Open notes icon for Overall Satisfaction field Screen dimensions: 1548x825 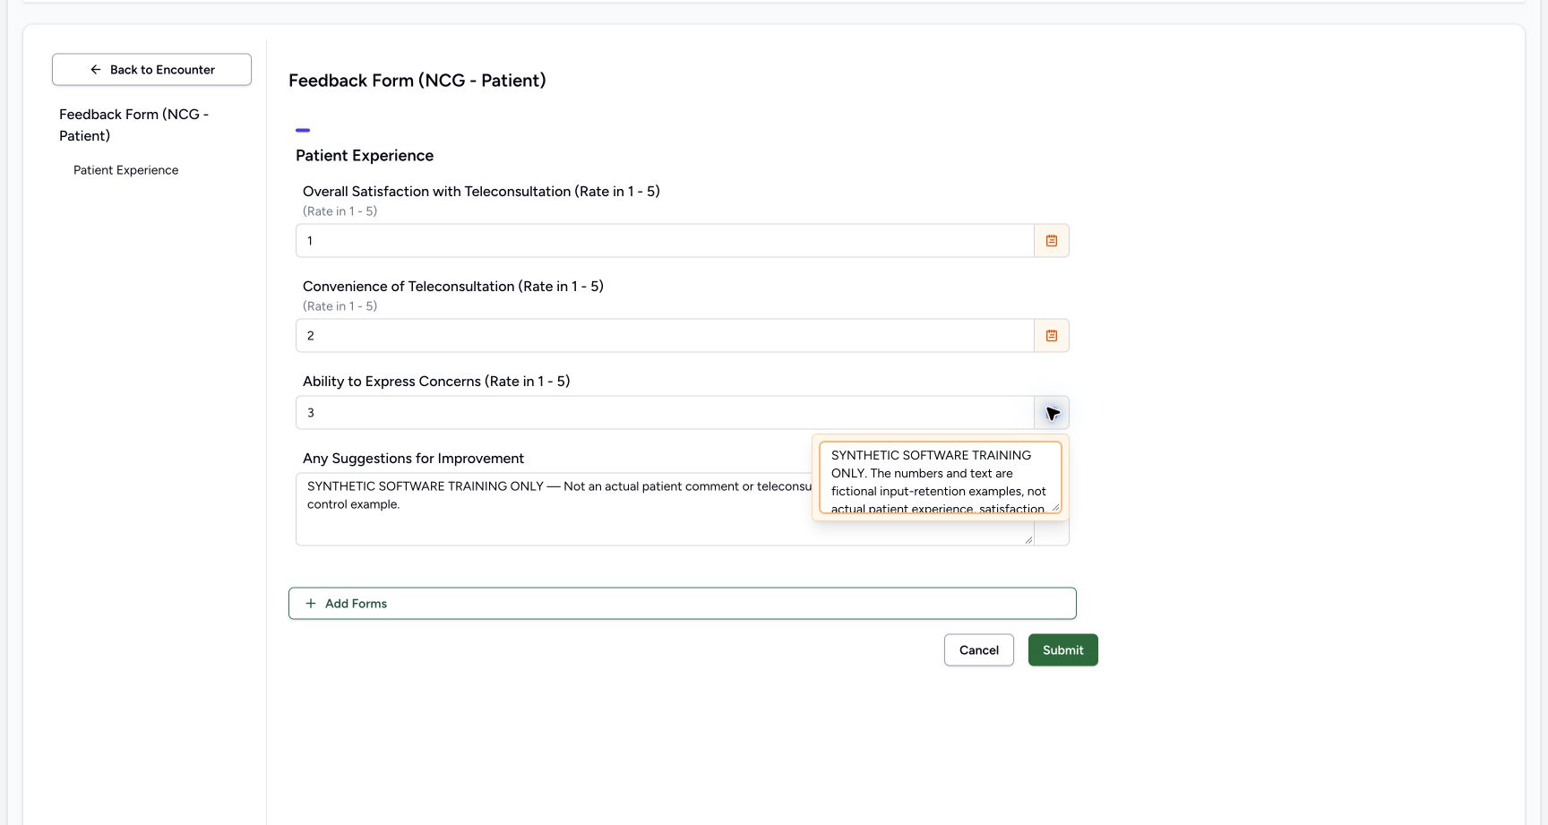pos(1052,241)
